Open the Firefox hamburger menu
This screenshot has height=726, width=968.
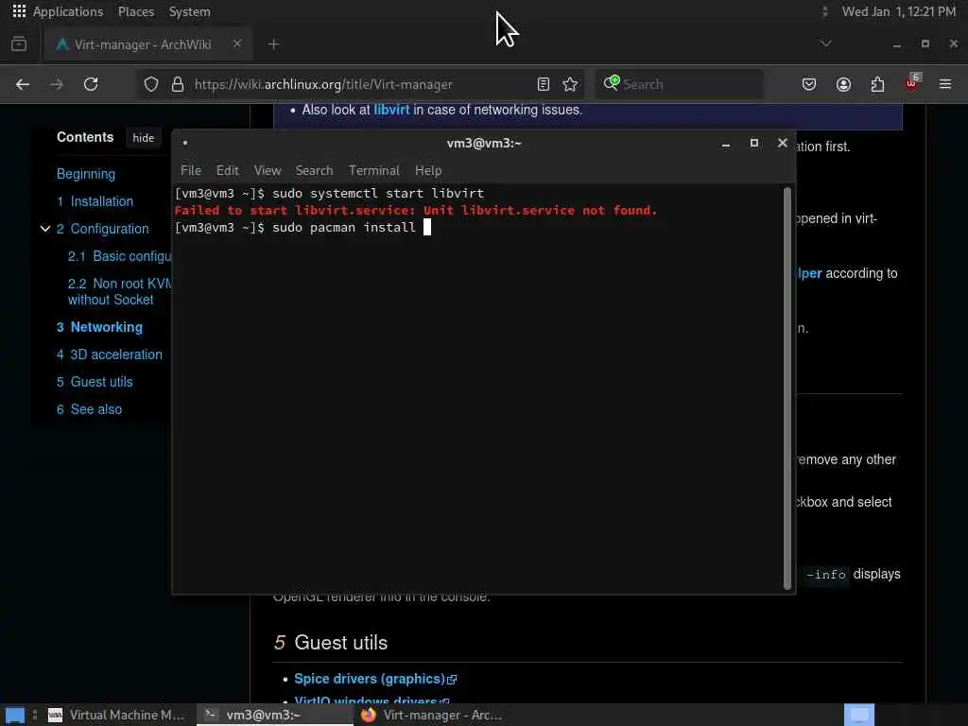point(945,84)
